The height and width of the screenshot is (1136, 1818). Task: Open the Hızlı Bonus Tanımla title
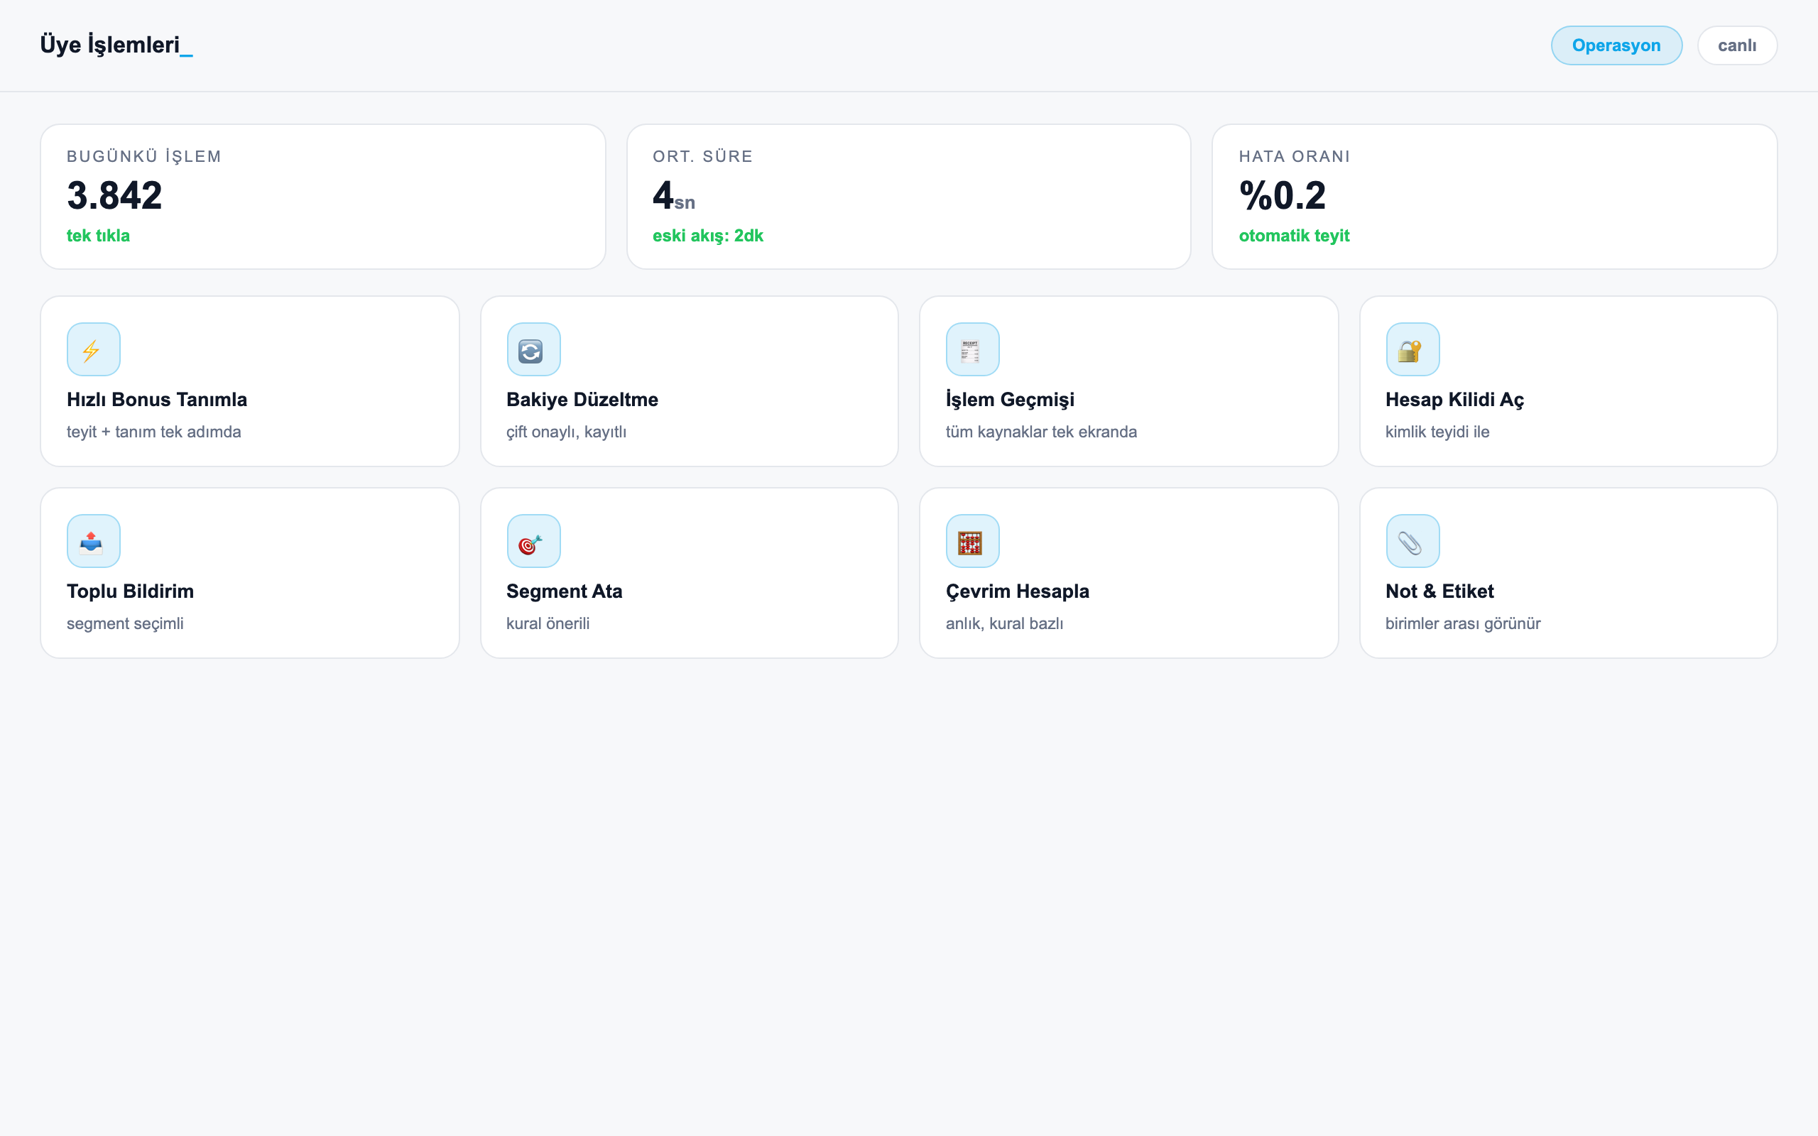tap(156, 400)
